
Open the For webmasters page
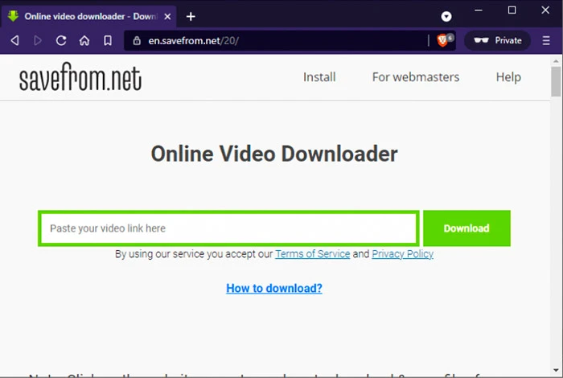click(415, 77)
